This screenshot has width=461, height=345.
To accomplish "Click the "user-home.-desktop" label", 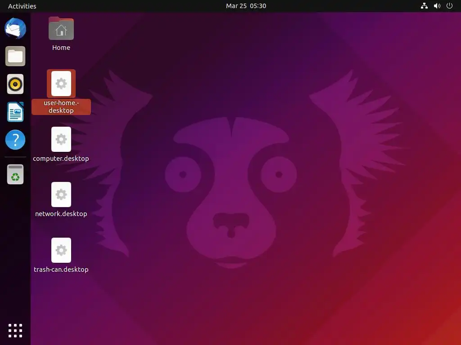I will tap(61, 107).
